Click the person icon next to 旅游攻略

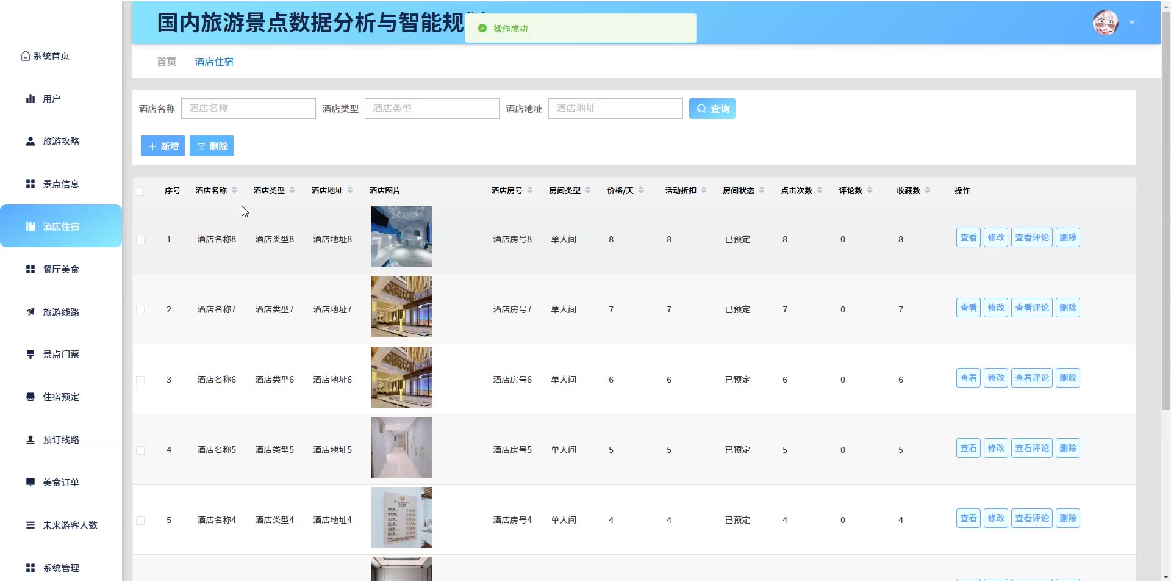click(30, 142)
